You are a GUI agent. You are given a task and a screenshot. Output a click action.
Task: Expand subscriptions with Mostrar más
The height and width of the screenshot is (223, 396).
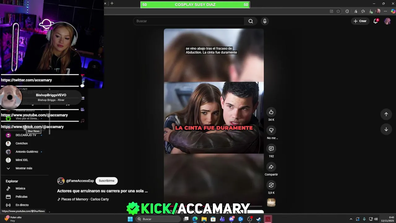pos(24,168)
